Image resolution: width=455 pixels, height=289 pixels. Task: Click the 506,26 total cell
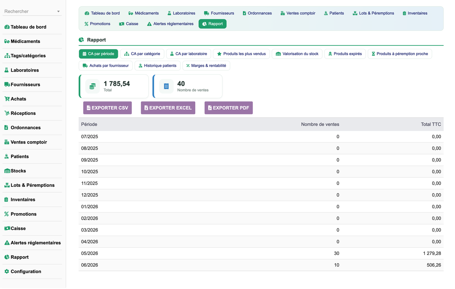click(434, 265)
